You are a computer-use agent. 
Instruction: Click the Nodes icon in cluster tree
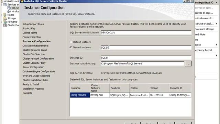pyautogui.click(x=5, y=15)
